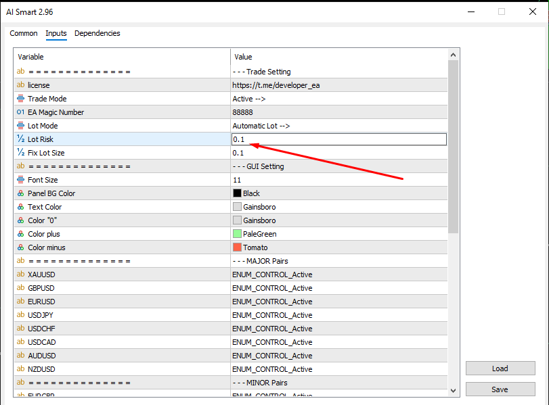
Task: Click the USDCAD value ENUM_CONTROL_Active
Action: [x=272, y=342]
